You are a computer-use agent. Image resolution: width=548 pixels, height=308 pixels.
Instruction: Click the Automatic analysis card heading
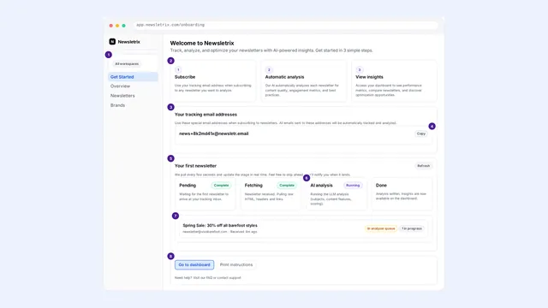pyautogui.click(x=284, y=77)
